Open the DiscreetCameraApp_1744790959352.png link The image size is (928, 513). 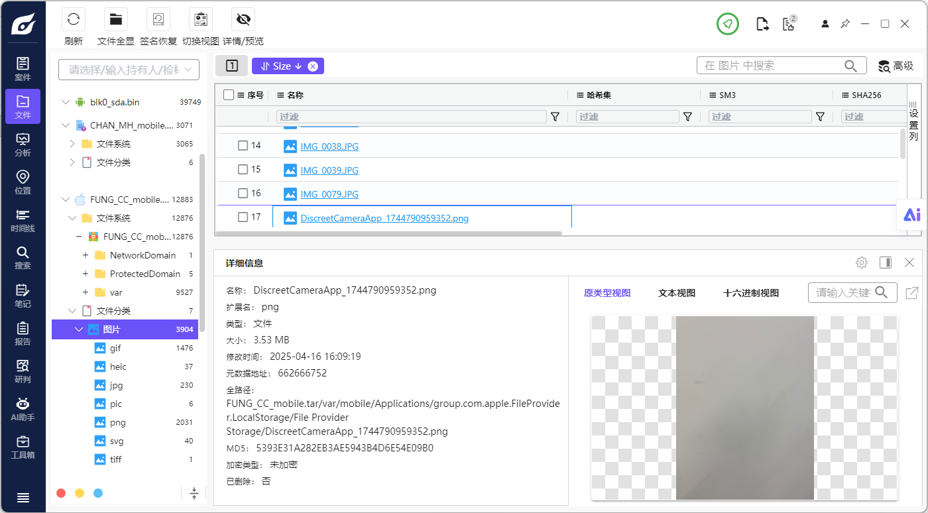(x=384, y=218)
